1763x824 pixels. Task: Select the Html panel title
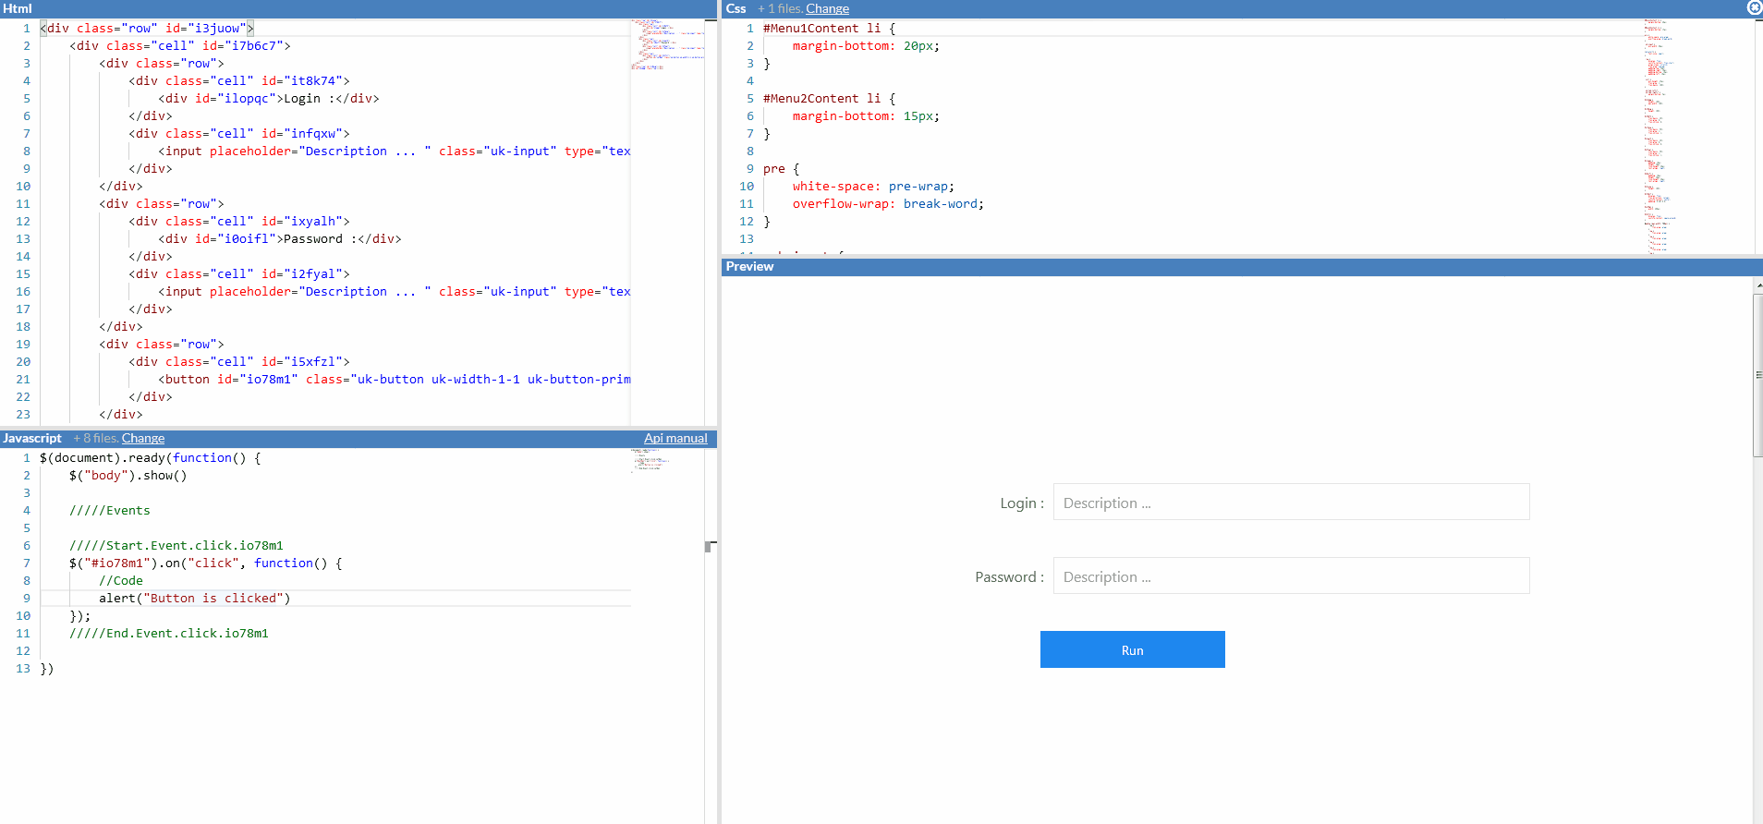tap(18, 8)
